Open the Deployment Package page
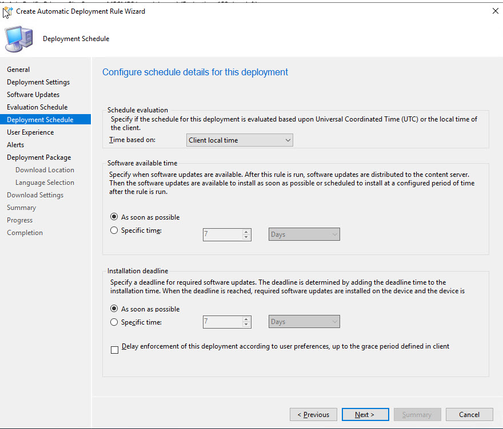 pyautogui.click(x=39, y=157)
